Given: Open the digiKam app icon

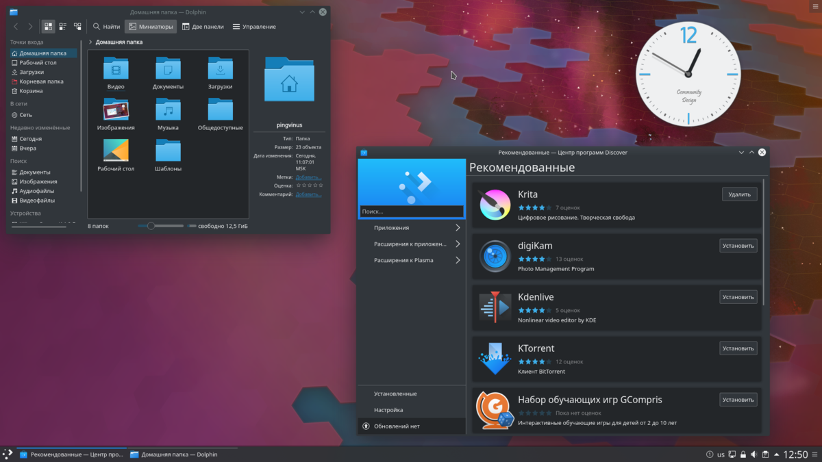Looking at the screenshot, I should 495,256.
